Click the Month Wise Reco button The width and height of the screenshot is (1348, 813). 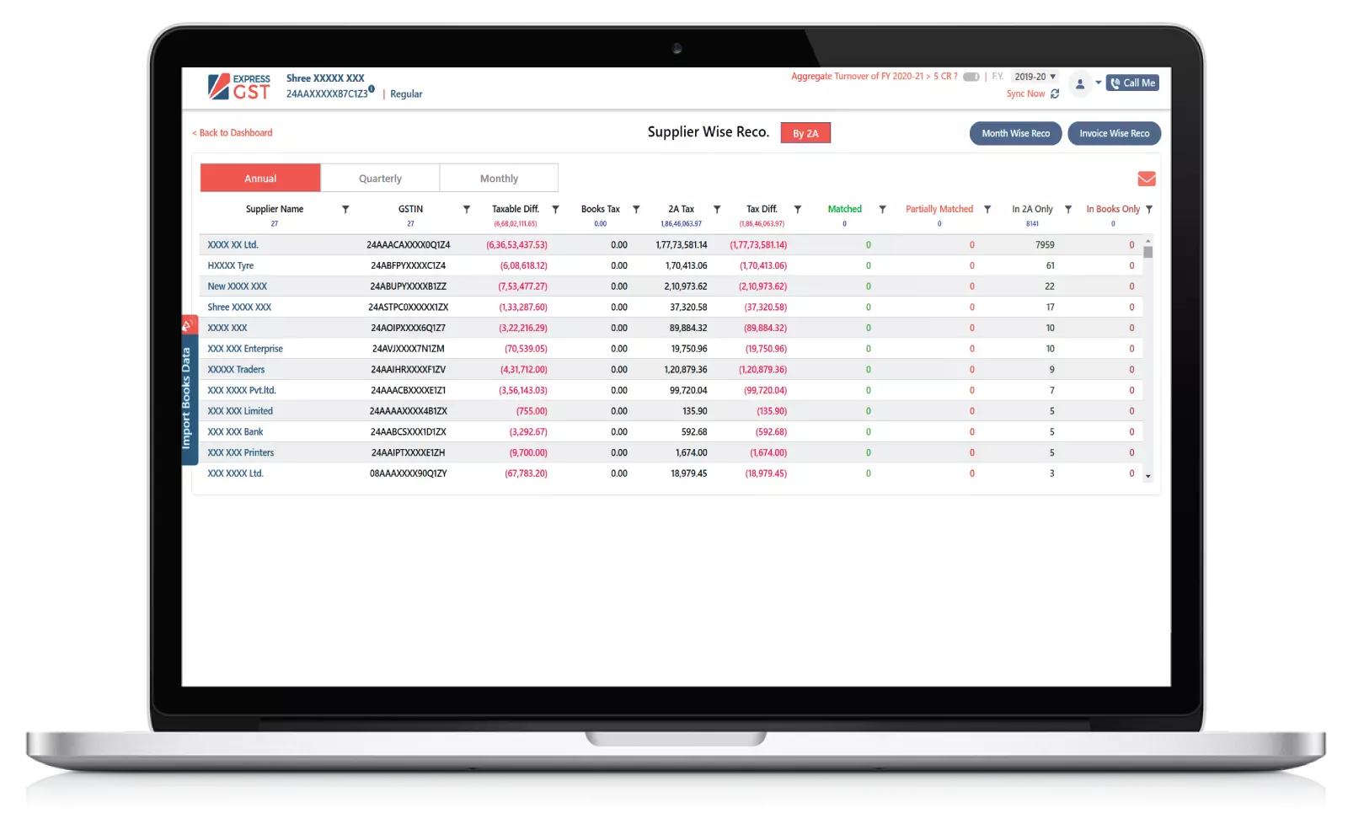pyautogui.click(x=1015, y=134)
